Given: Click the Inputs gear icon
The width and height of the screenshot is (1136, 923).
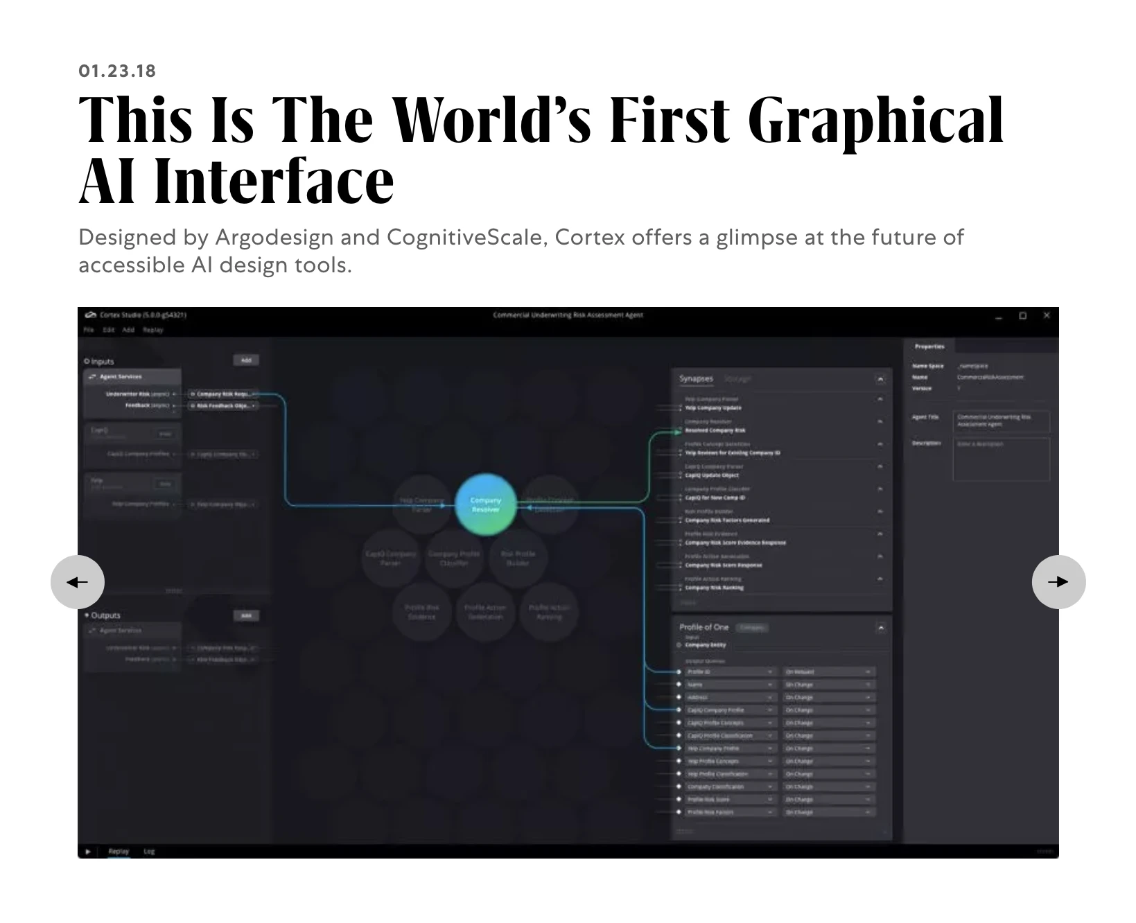Looking at the screenshot, I should 86,361.
